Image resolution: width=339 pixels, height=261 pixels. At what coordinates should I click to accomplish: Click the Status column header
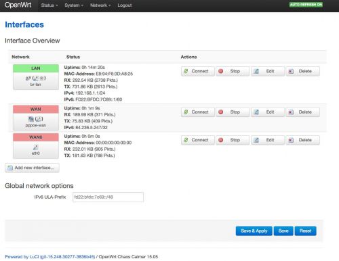(73, 57)
